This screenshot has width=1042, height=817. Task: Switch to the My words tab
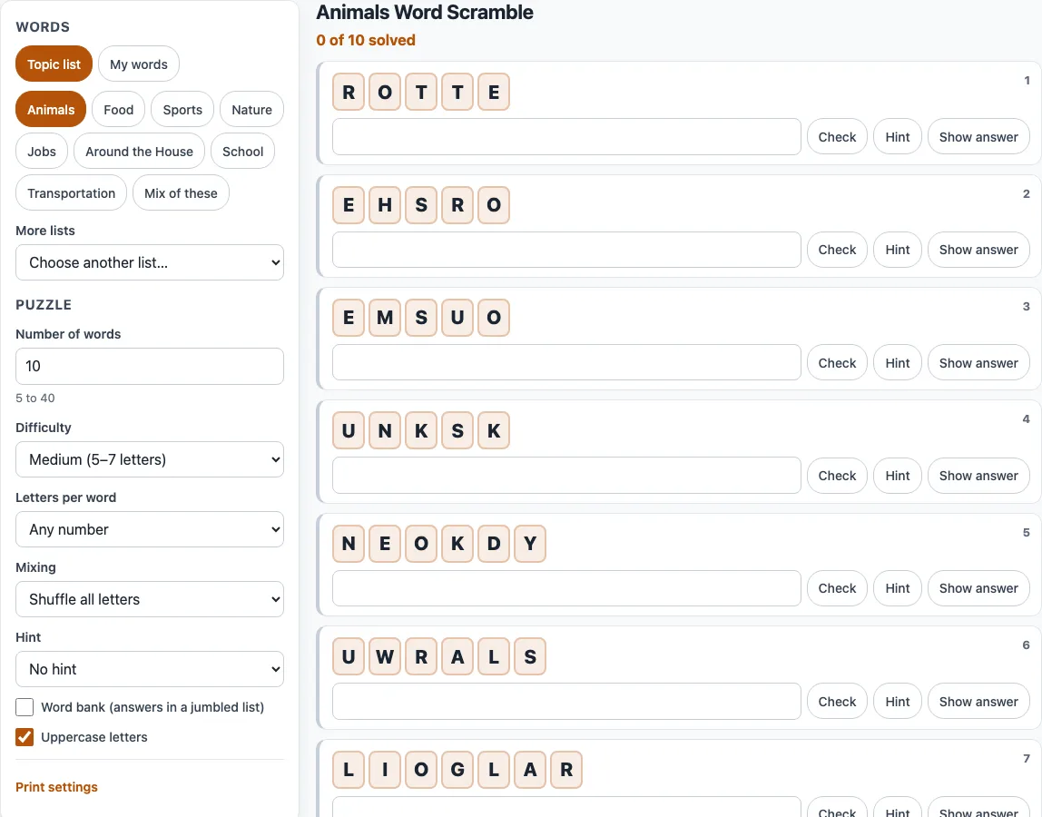pyautogui.click(x=139, y=64)
